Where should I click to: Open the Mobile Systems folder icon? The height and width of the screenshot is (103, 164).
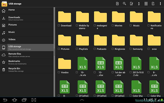click(83, 17)
